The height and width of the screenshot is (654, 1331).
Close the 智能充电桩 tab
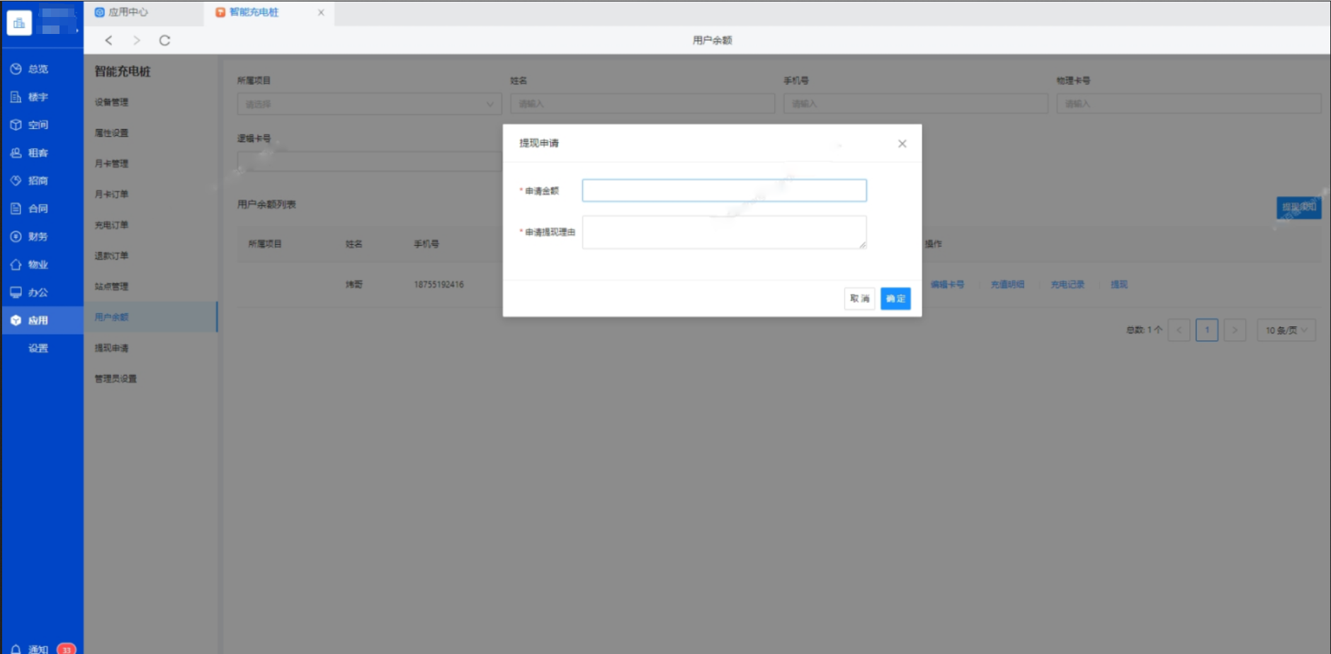coord(321,12)
